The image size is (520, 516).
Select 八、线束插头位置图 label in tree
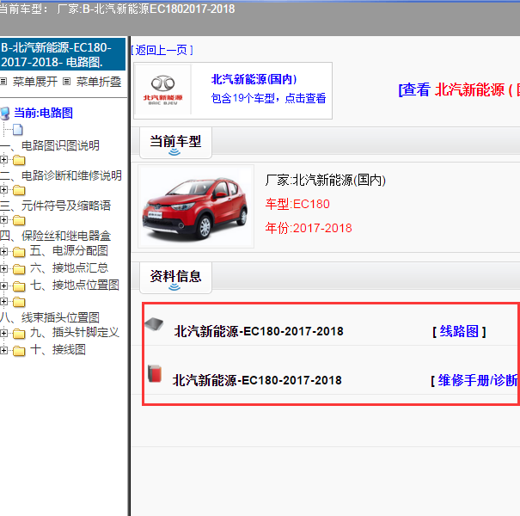point(50,317)
